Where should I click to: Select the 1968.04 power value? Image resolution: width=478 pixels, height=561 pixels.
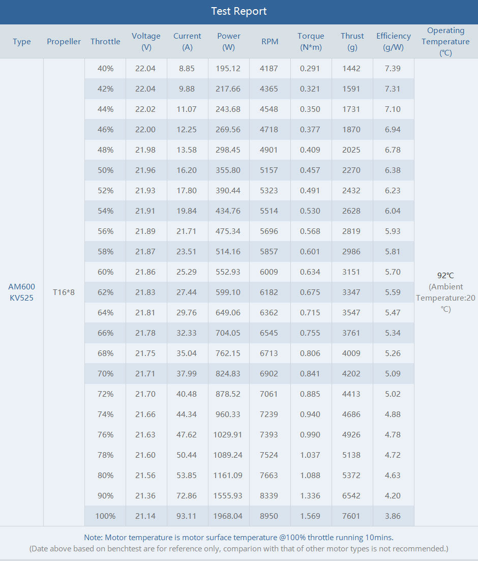(228, 516)
